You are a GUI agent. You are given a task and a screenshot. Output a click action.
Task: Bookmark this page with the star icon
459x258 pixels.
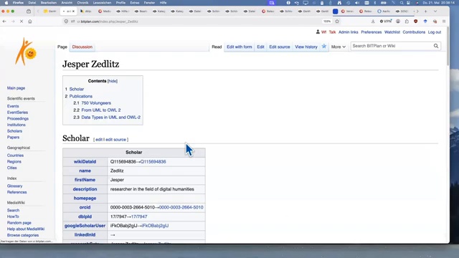(337, 21)
